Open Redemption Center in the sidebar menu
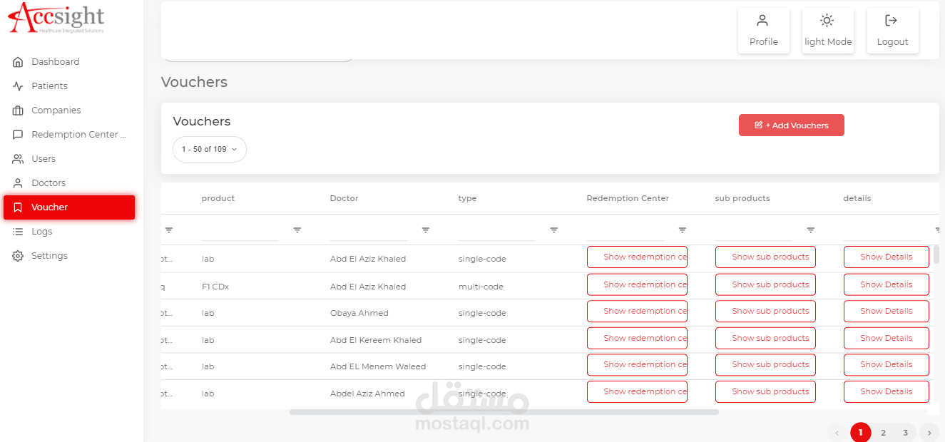Viewport: 945px width, 442px height. 78,135
